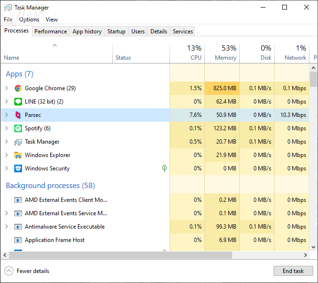This screenshot has height=283, width=318.
Task: Sort by the CPU column header
Action: pyautogui.click(x=187, y=53)
